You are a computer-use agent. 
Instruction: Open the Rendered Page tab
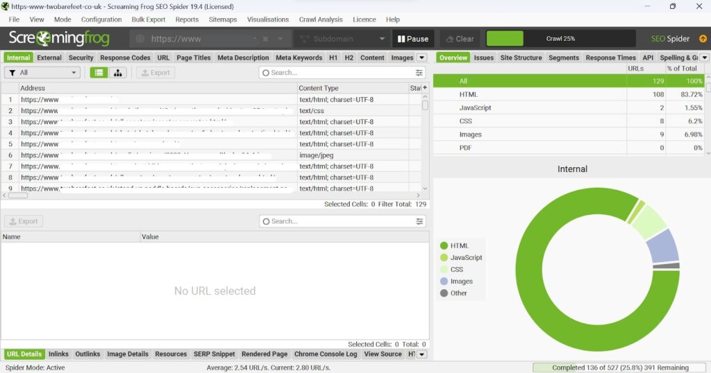click(265, 354)
